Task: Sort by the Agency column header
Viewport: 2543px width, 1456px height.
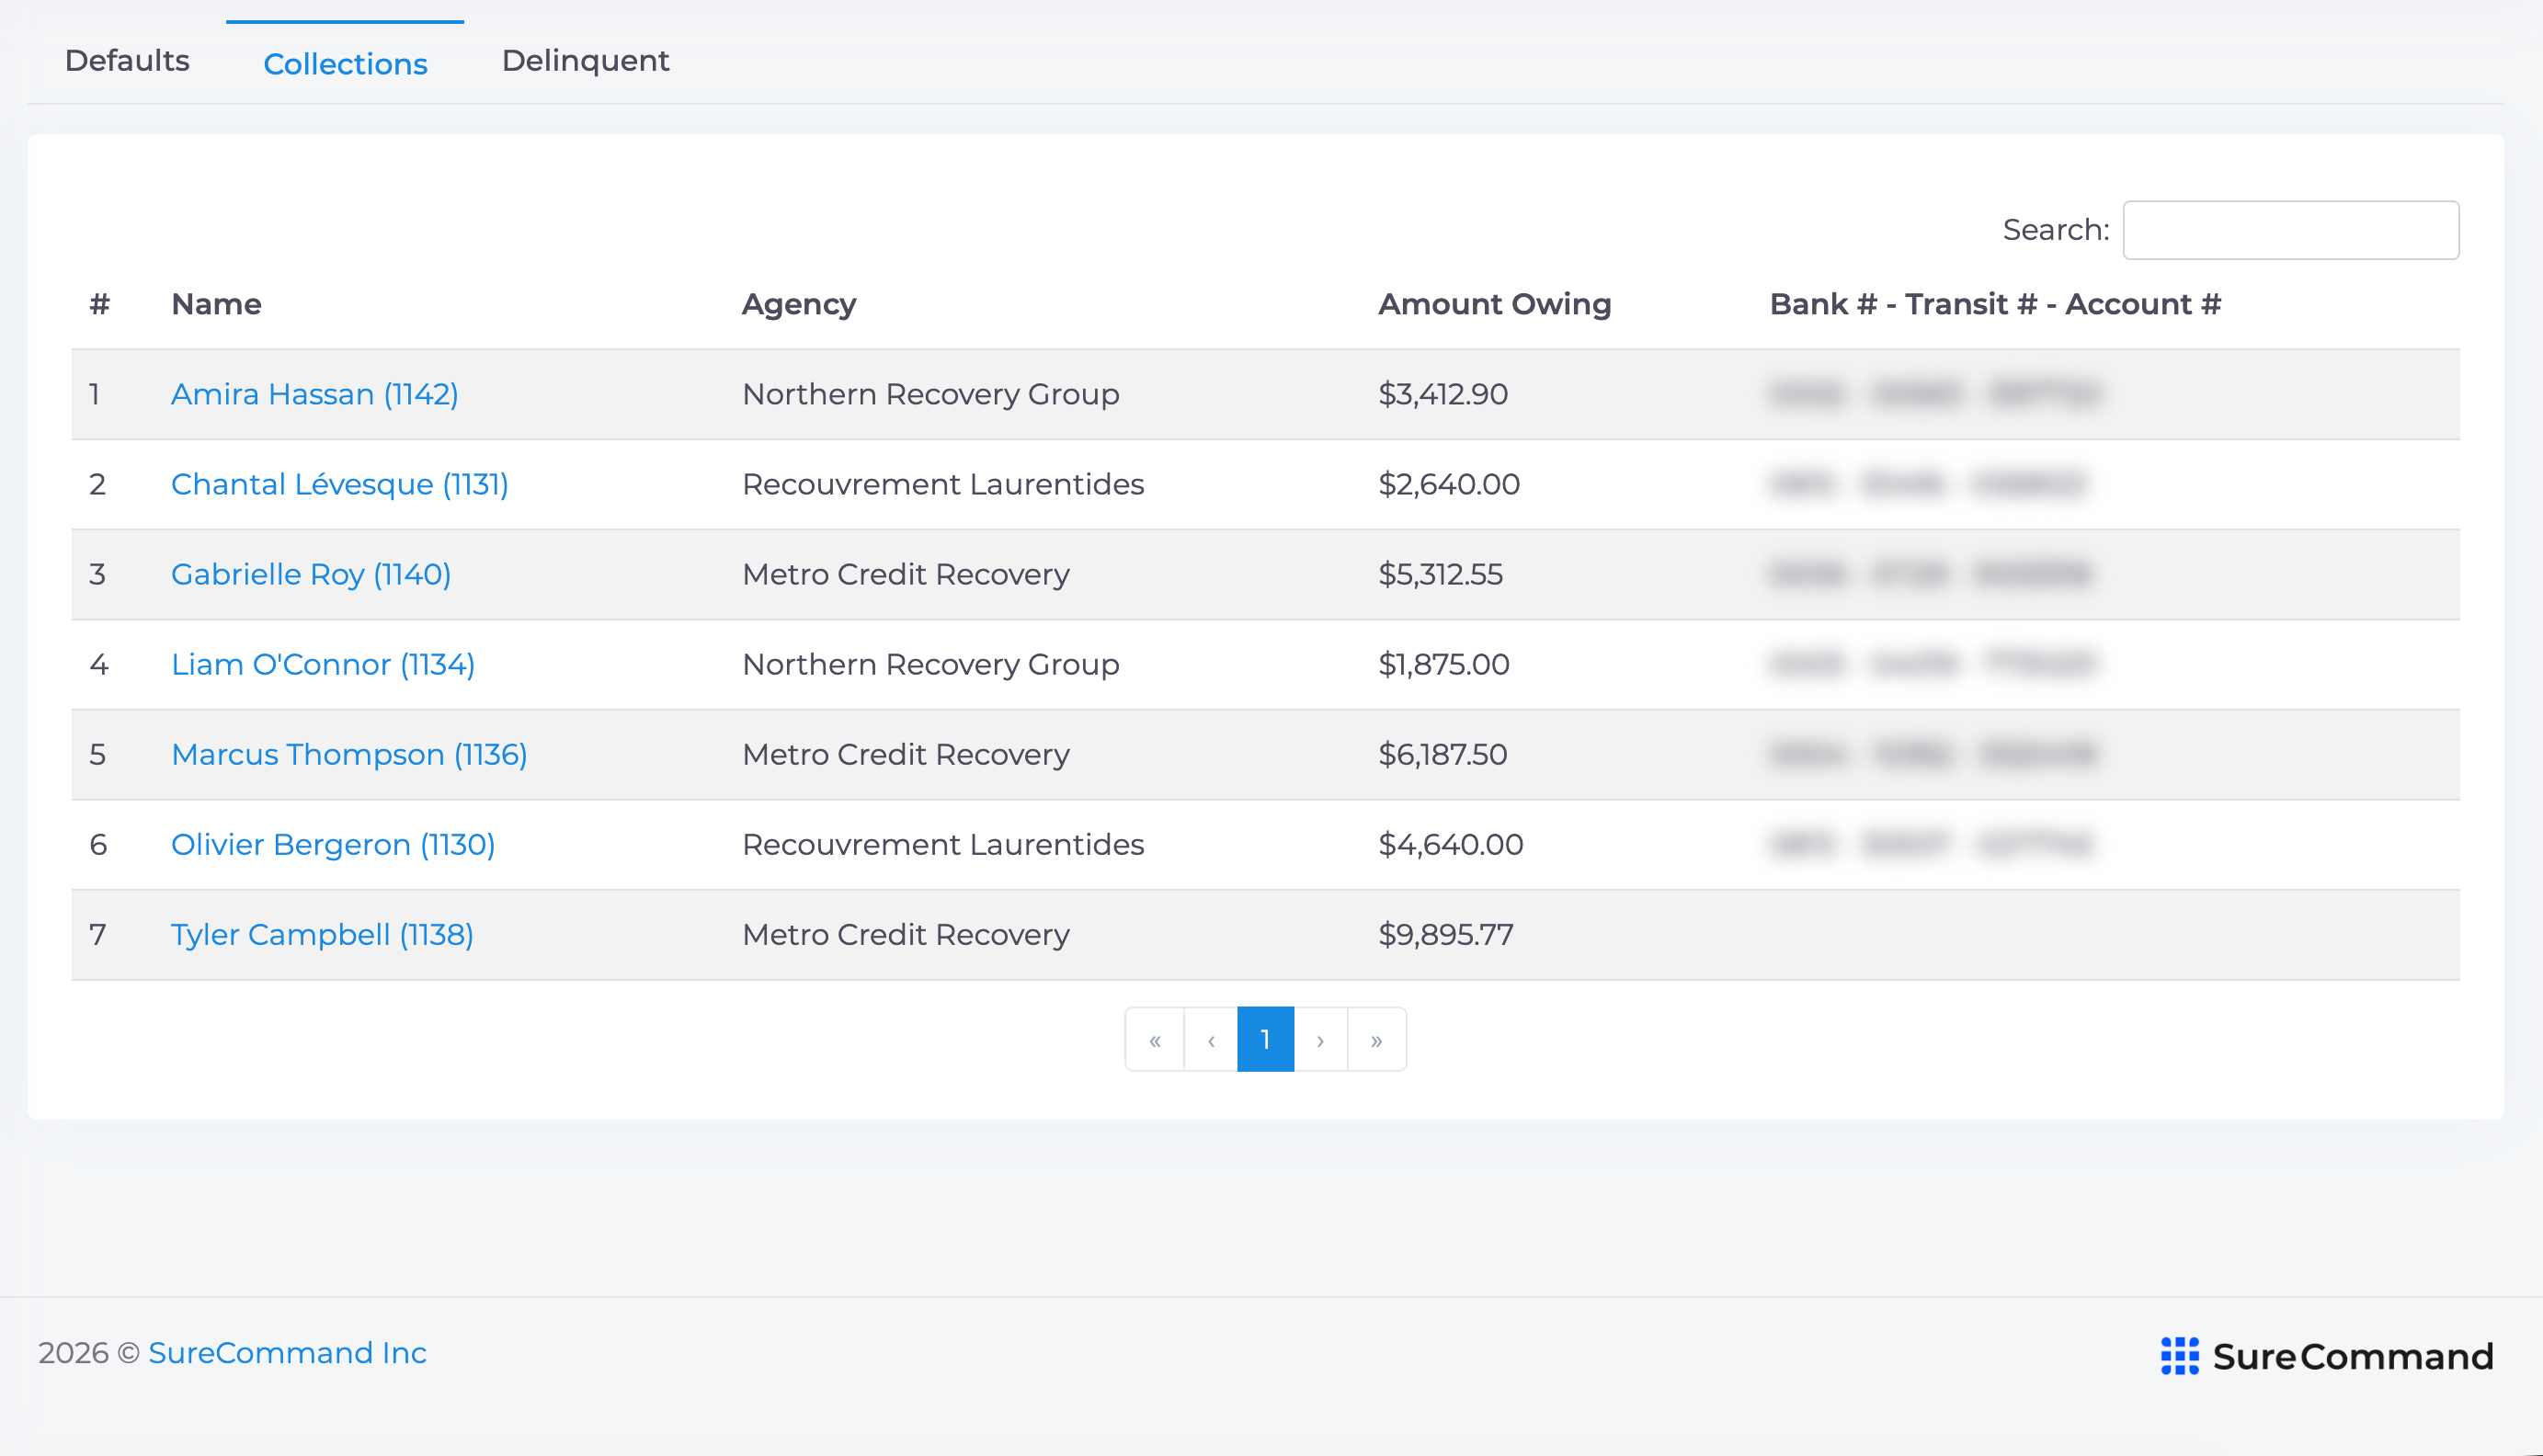Action: (x=799, y=304)
